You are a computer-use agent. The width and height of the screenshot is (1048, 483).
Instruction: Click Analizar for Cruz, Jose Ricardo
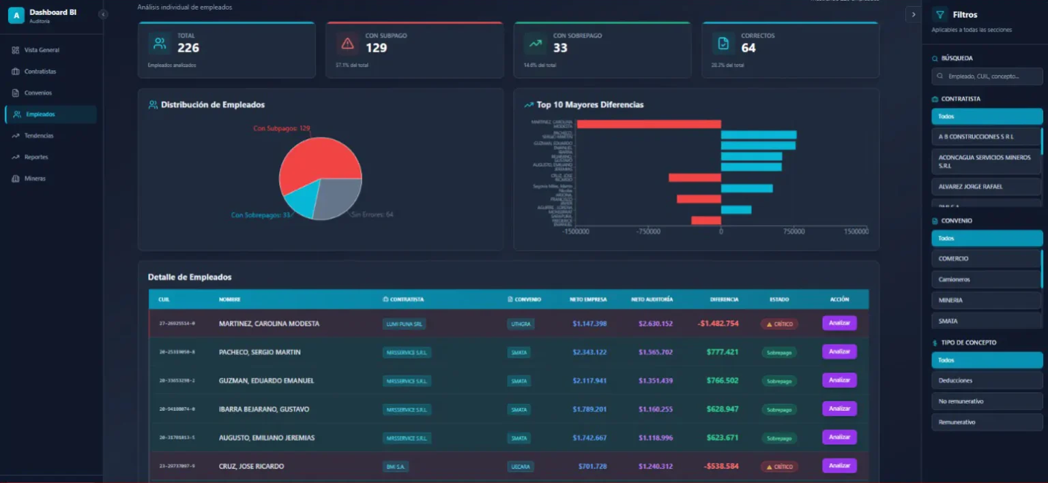click(x=839, y=466)
